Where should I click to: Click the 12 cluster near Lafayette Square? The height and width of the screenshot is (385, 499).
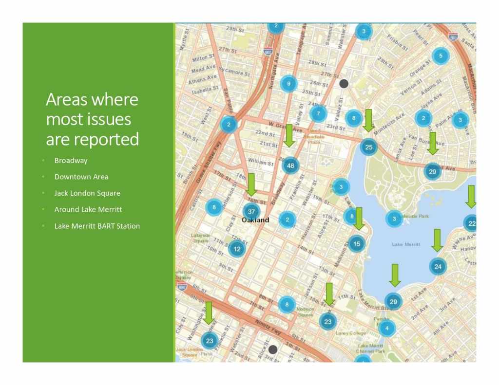(237, 249)
